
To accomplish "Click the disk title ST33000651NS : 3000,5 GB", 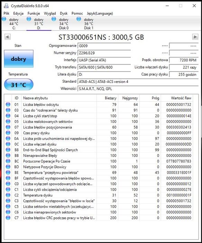I will pos(101,37).
